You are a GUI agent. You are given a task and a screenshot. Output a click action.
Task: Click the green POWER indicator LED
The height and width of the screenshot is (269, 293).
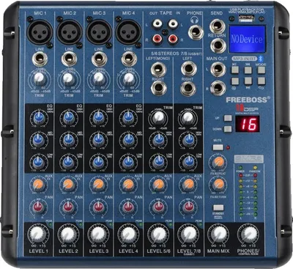241,168
